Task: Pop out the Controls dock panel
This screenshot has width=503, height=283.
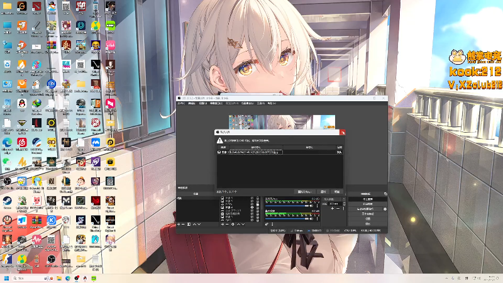Action: 385,194
